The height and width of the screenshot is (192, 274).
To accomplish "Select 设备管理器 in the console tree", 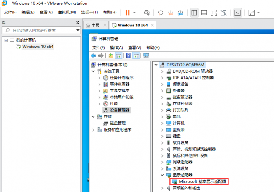I will (x=120, y=110).
